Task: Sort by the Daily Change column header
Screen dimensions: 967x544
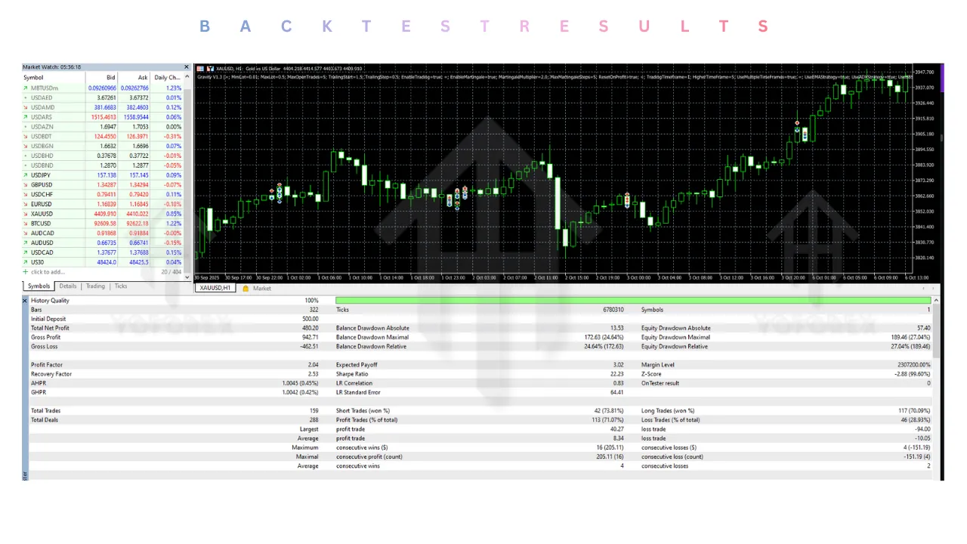Action: (167, 77)
